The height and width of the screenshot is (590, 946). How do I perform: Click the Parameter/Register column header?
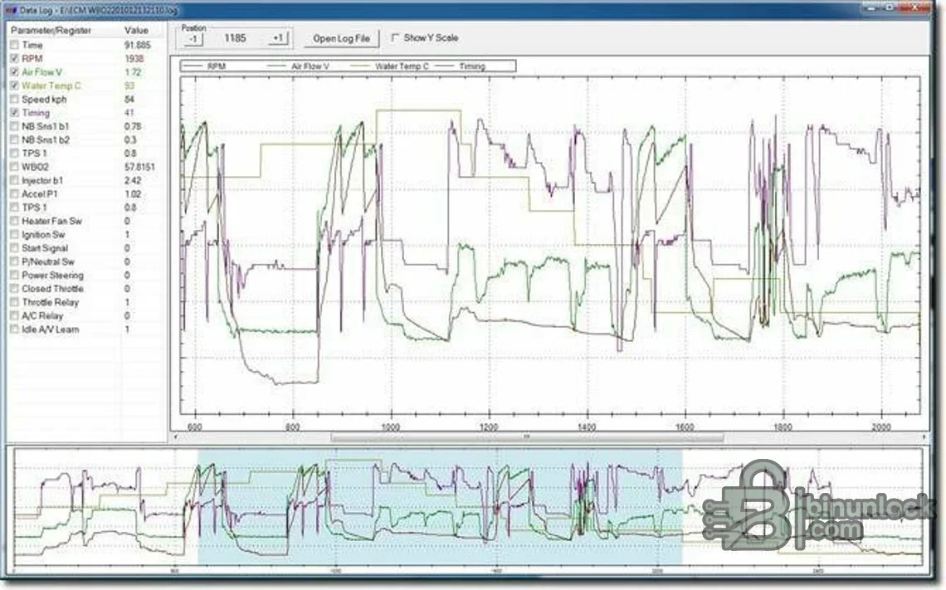pyautogui.click(x=51, y=30)
